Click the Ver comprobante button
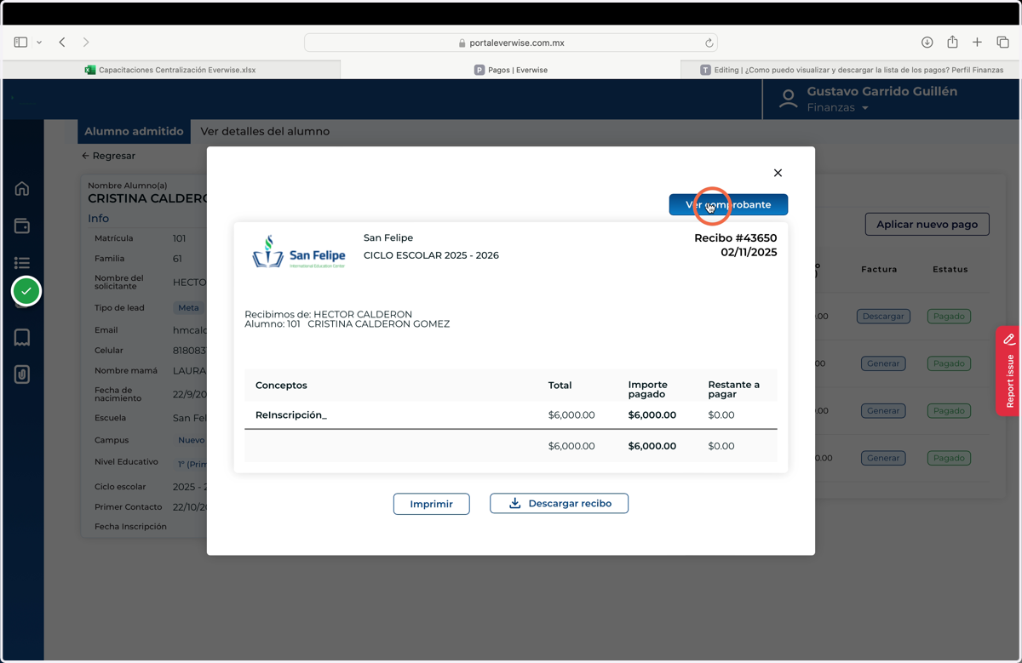The image size is (1022, 663). pos(728,204)
